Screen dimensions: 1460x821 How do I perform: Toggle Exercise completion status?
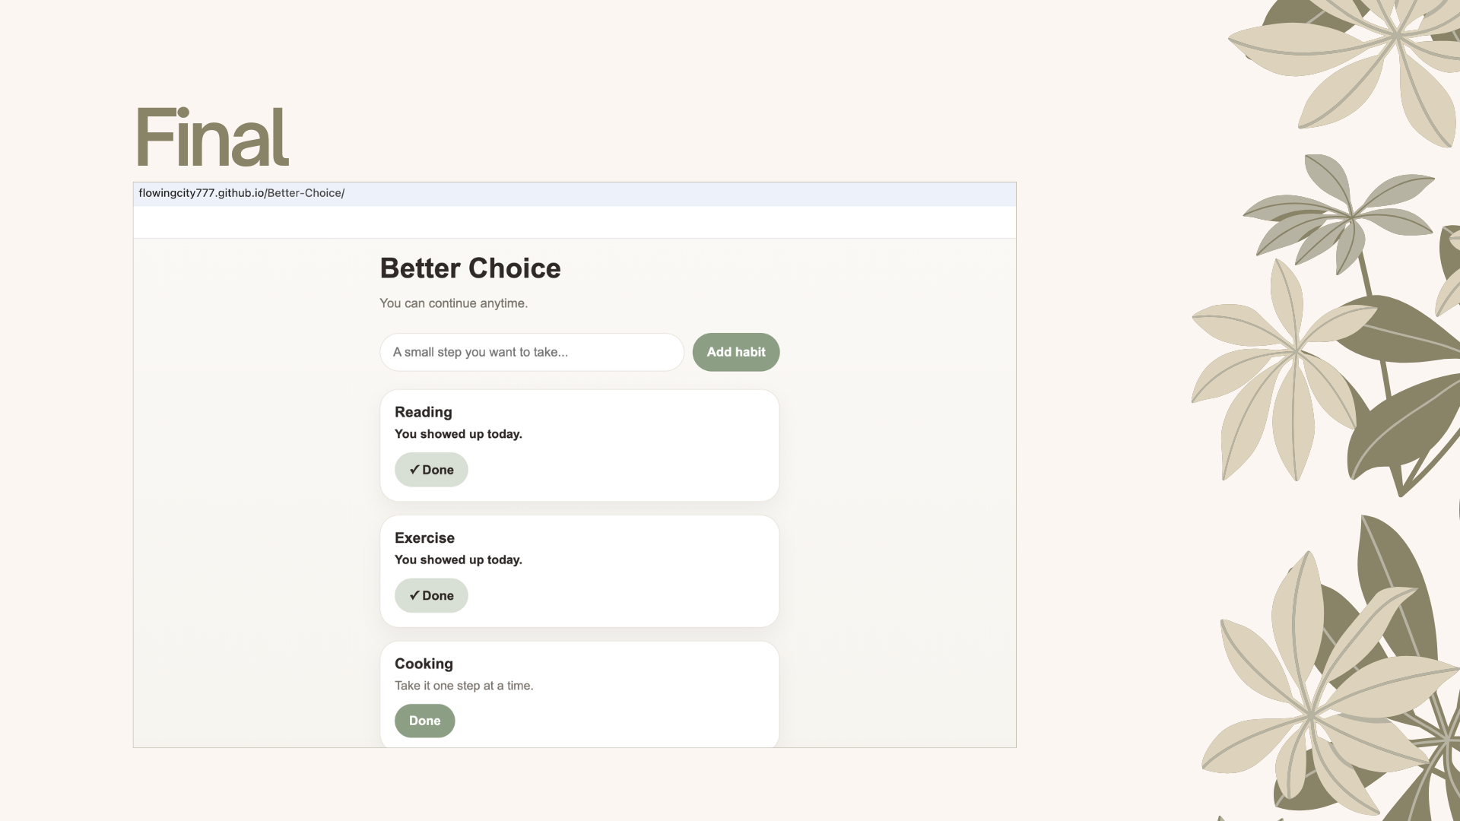point(430,595)
